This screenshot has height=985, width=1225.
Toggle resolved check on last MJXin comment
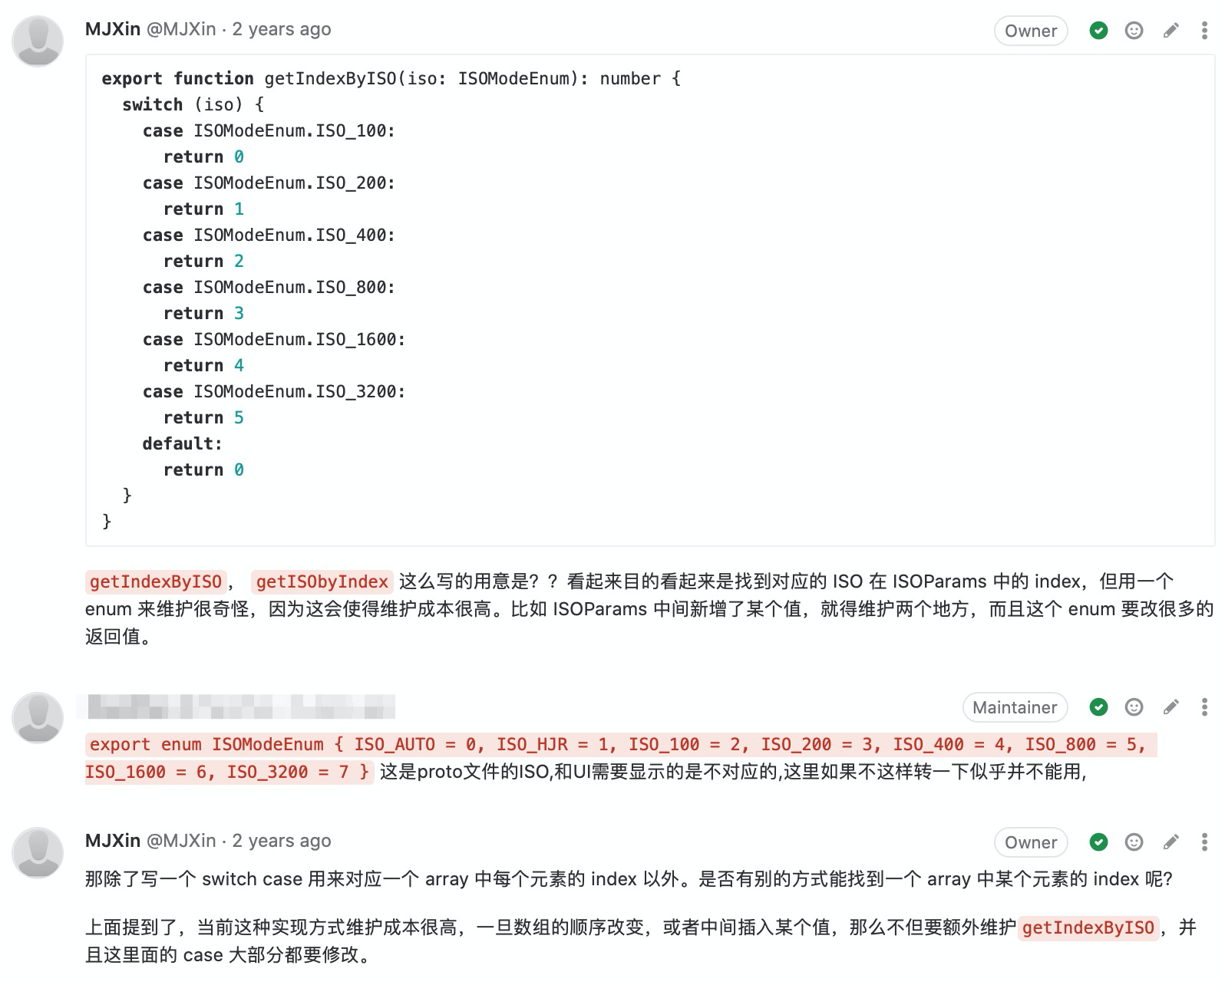tap(1098, 842)
